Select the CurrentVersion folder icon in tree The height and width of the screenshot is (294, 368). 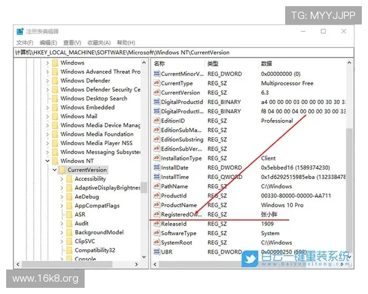(61, 170)
